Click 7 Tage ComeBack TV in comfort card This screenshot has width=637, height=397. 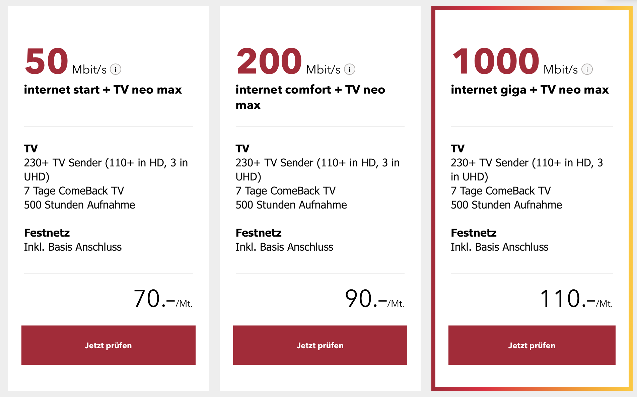(286, 191)
